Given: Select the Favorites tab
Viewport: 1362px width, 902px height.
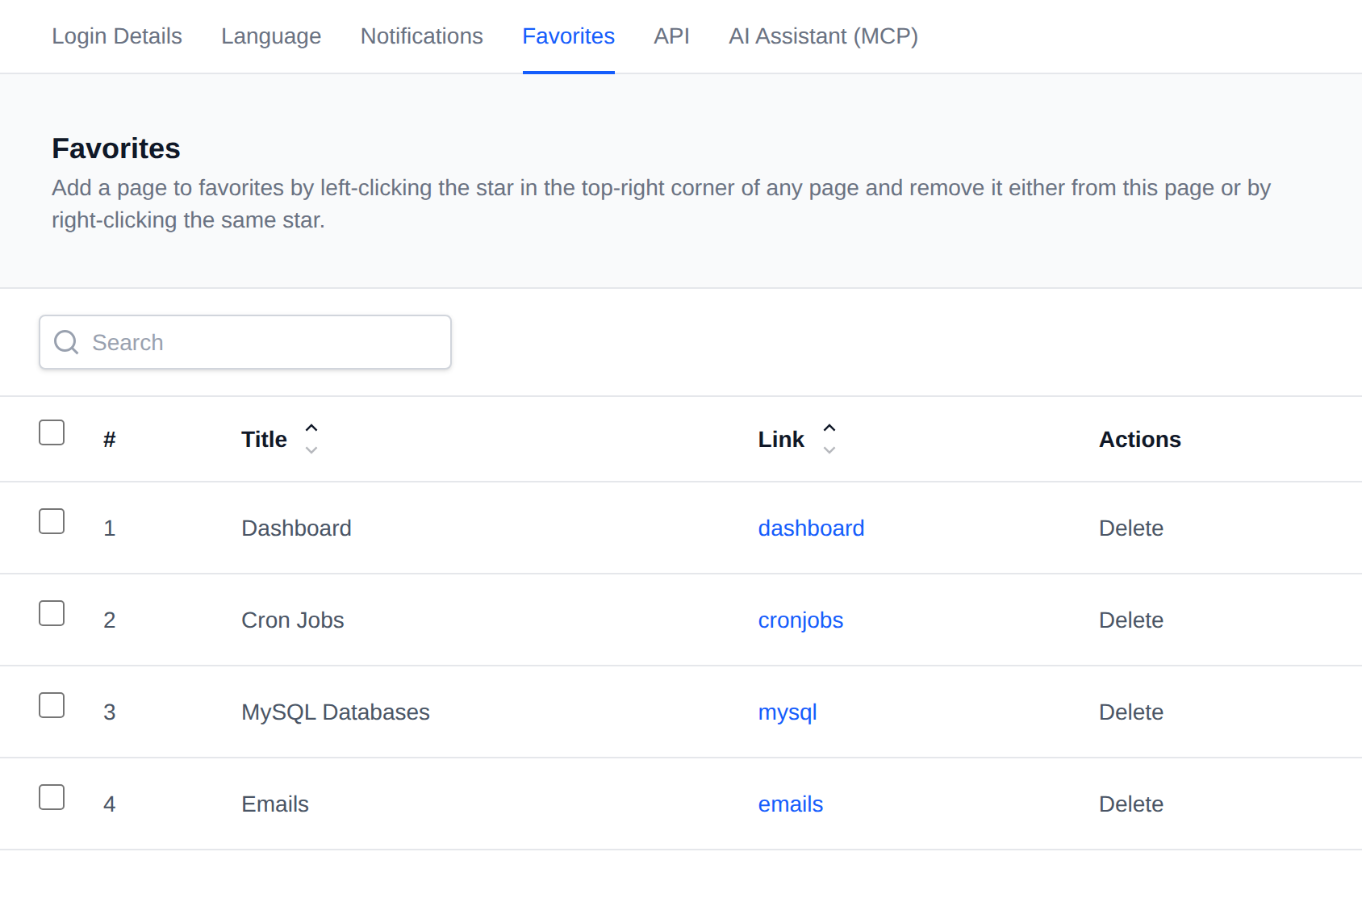Looking at the screenshot, I should (x=569, y=36).
